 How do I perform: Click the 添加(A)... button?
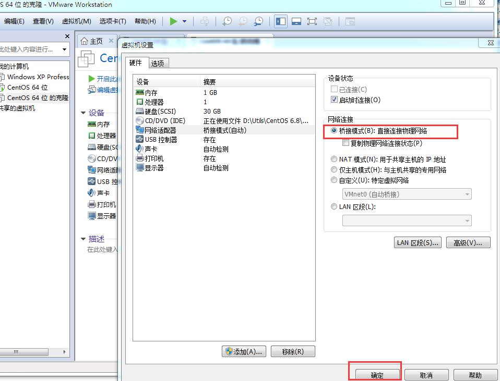coord(244,351)
